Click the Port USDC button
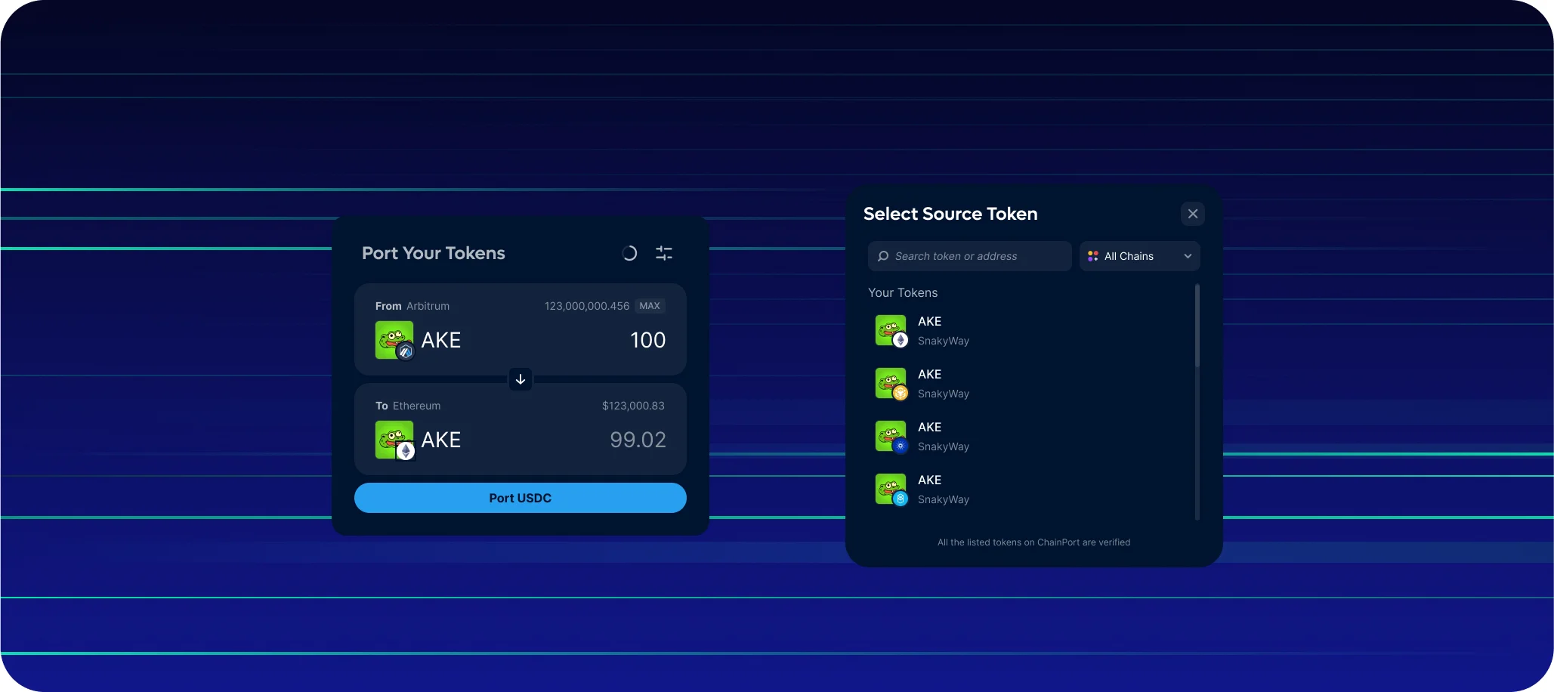Image resolution: width=1554 pixels, height=692 pixels. (521, 498)
